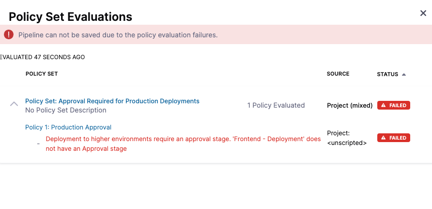Click the SOURCE column header
Image resolution: width=432 pixels, height=209 pixels.
[x=338, y=74]
